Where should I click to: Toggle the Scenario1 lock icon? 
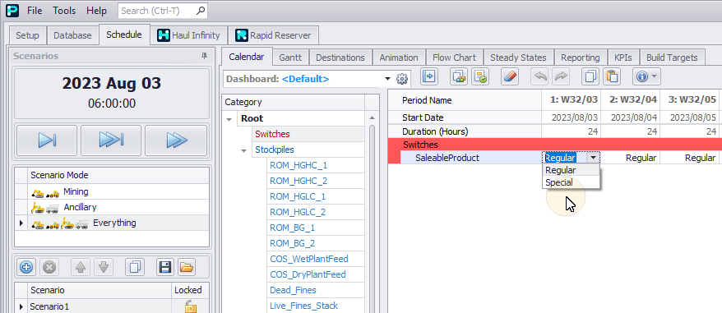click(x=190, y=306)
